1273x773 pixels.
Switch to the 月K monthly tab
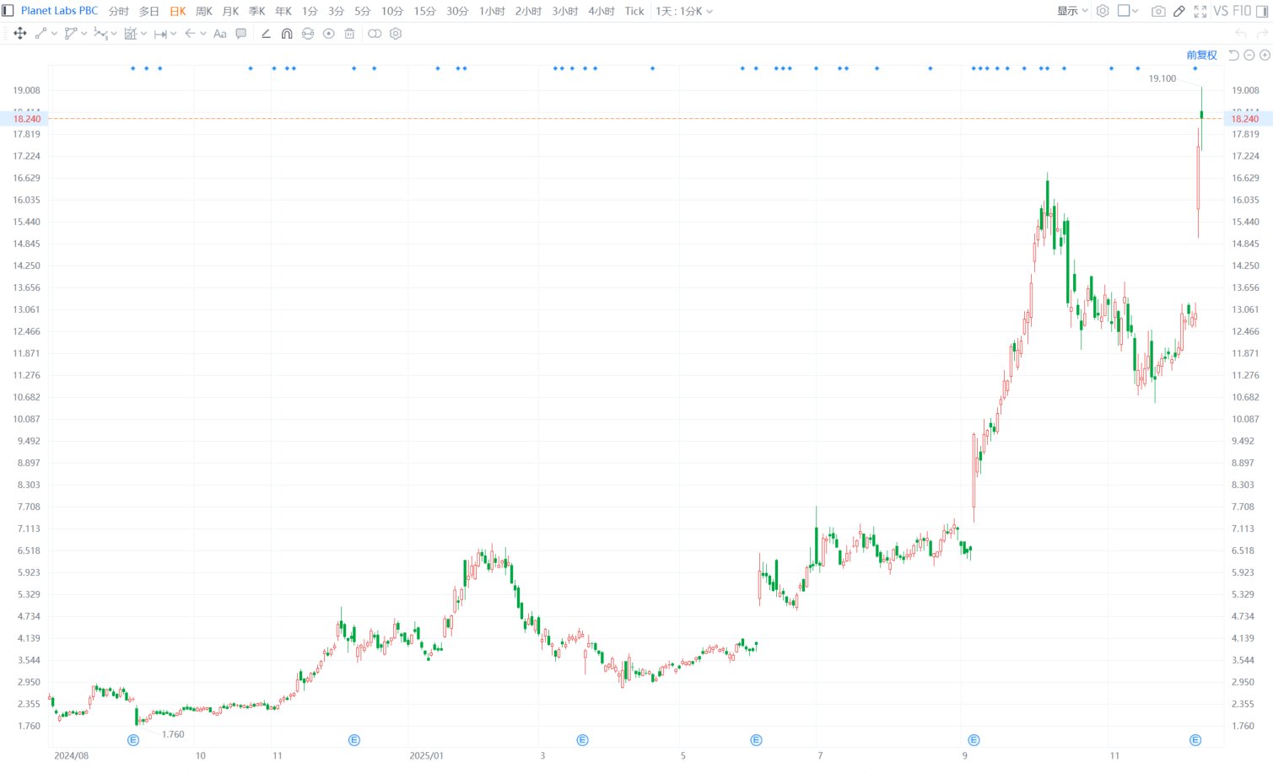(x=230, y=11)
